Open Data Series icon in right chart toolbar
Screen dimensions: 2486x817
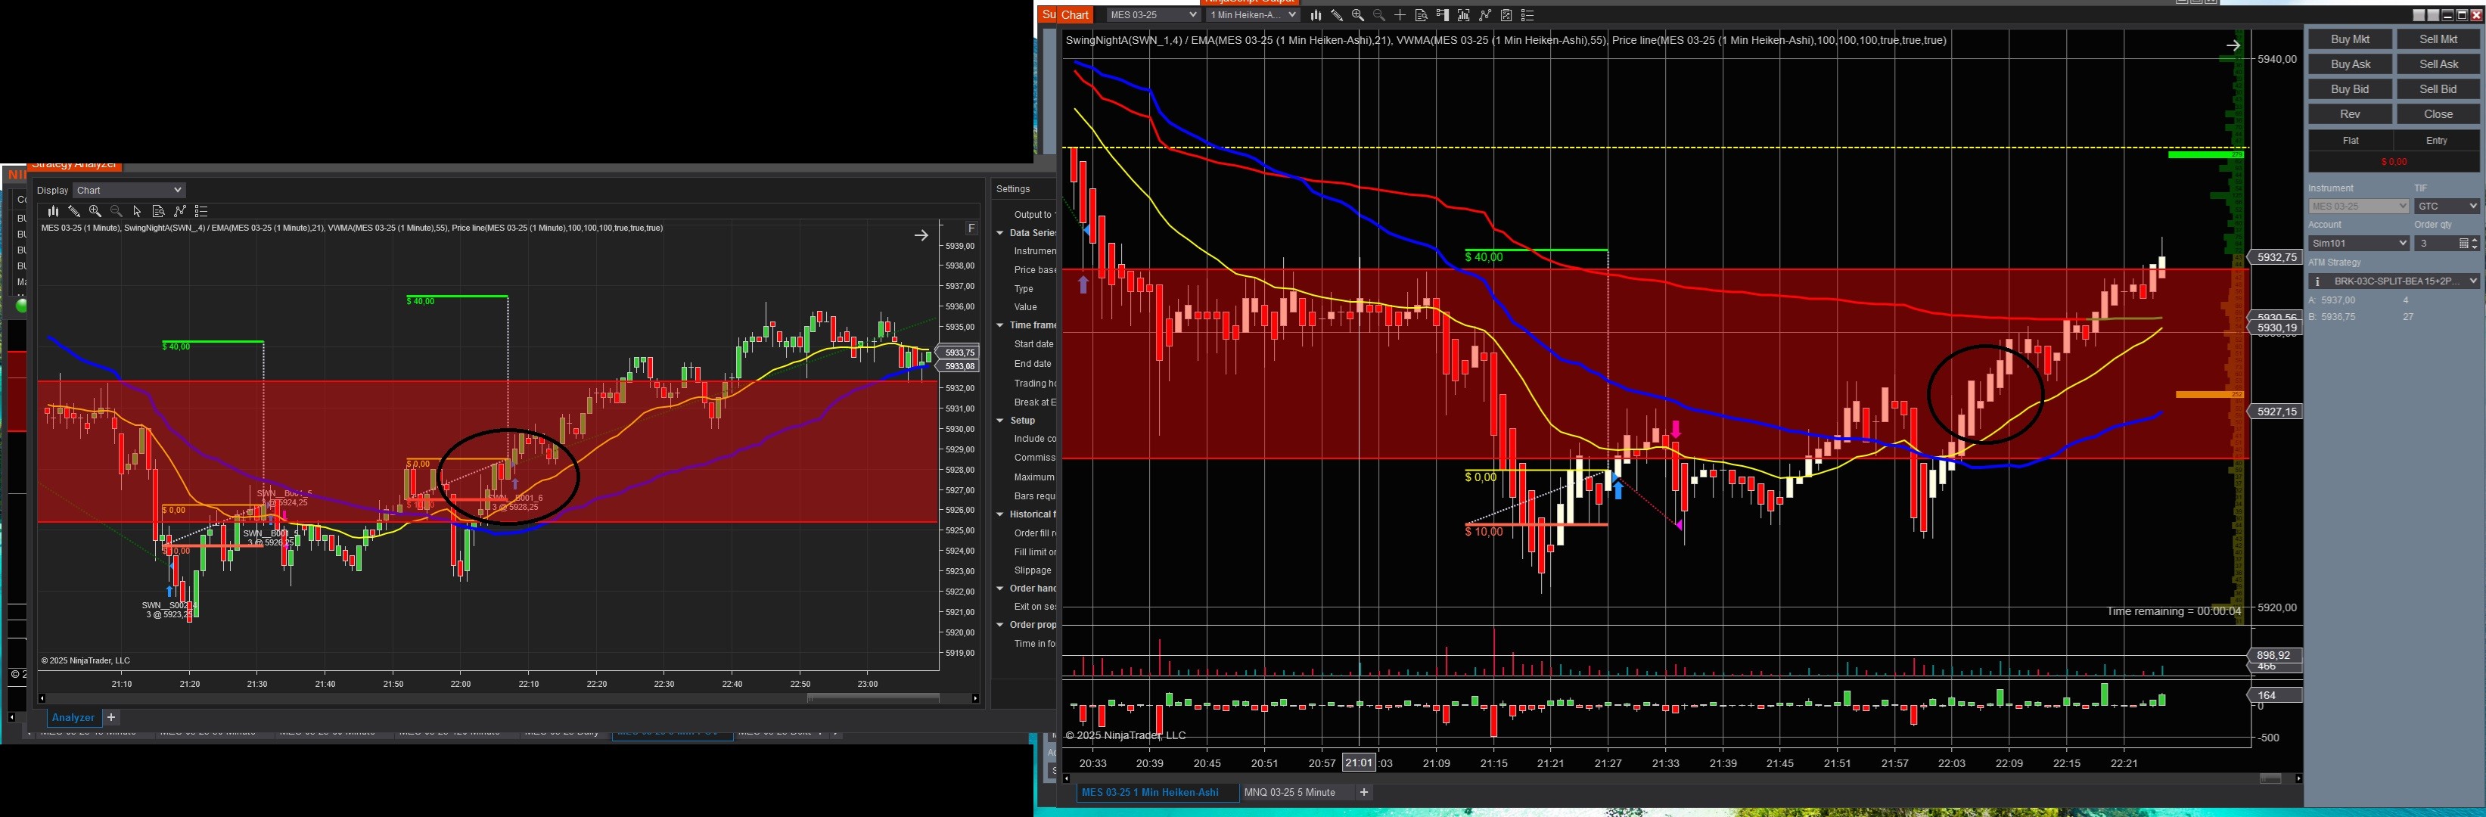pos(1316,15)
